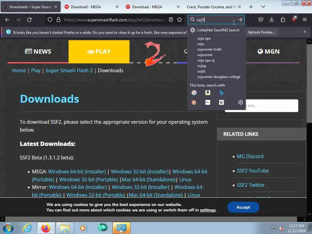Close the Crack, Powder Cocaine tab
This screenshot has width=312, height=234.
(239, 7)
